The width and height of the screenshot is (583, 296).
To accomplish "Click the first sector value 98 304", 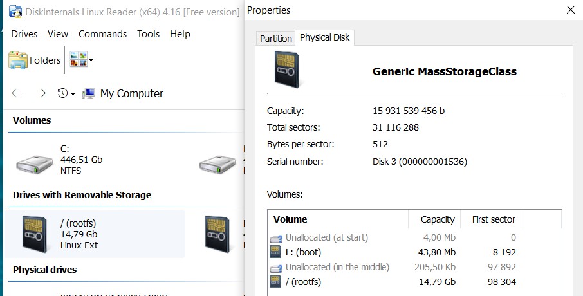I will pos(501,282).
